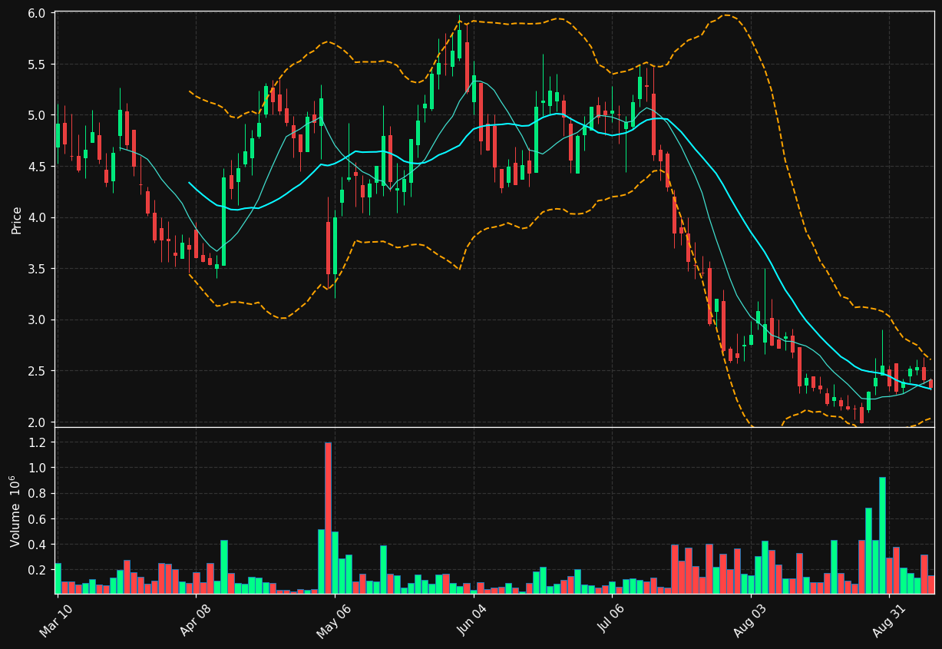Viewport: 942px width, 649px height.
Task: Click the "Price" y-axis label
Action: pyautogui.click(x=16, y=220)
